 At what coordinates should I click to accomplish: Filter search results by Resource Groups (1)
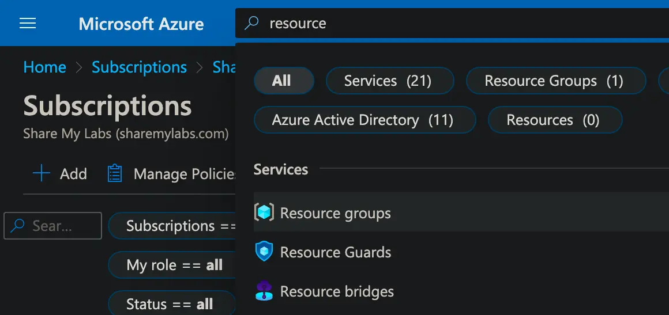555,81
